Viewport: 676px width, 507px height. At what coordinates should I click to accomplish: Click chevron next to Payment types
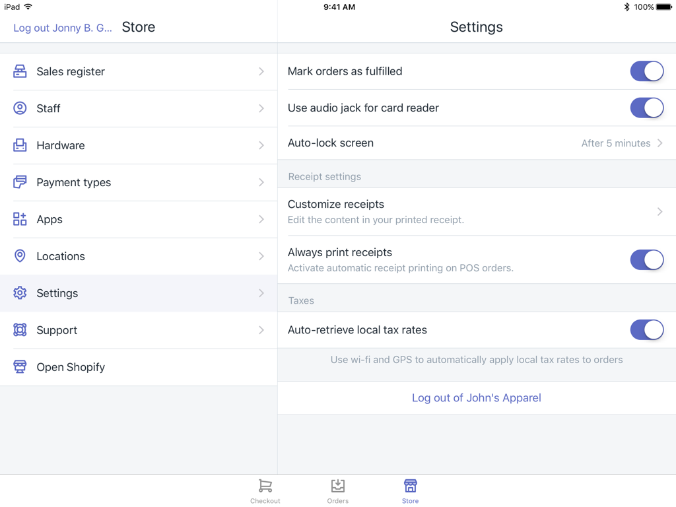[261, 182]
